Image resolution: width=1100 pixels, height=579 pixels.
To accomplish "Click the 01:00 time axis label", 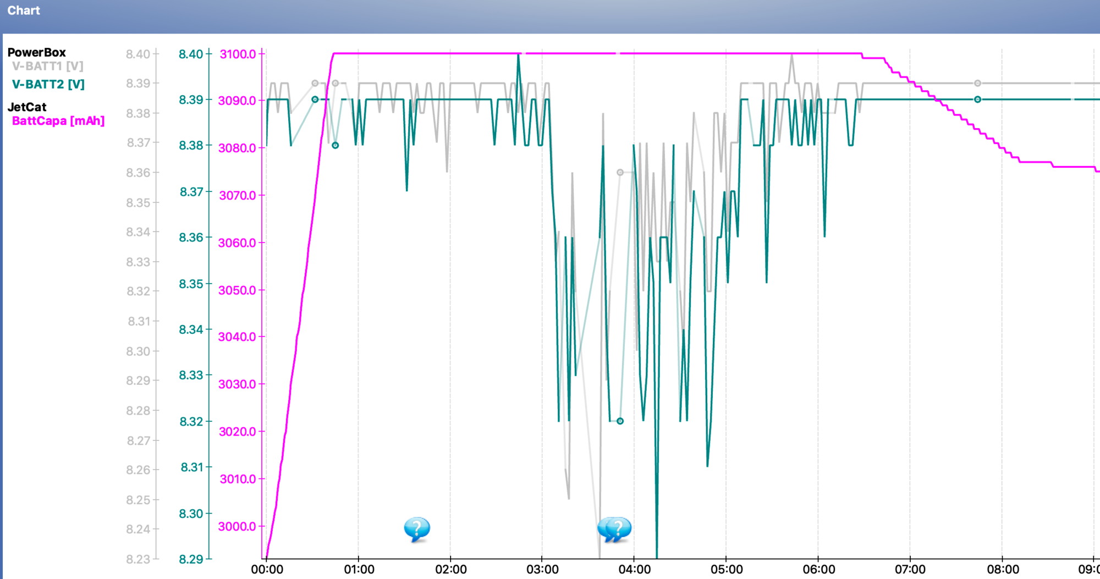I will (x=359, y=570).
